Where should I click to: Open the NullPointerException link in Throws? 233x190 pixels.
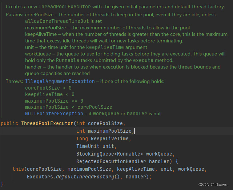[x=54, y=114]
